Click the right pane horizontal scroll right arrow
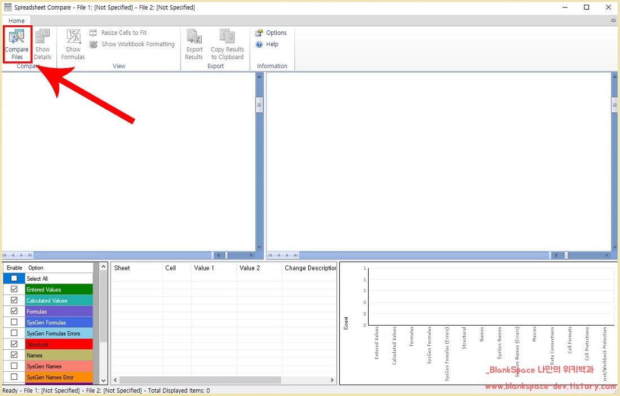The height and width of the screenshot is (396, 620). pyautogui.click(x=607, y=255)
